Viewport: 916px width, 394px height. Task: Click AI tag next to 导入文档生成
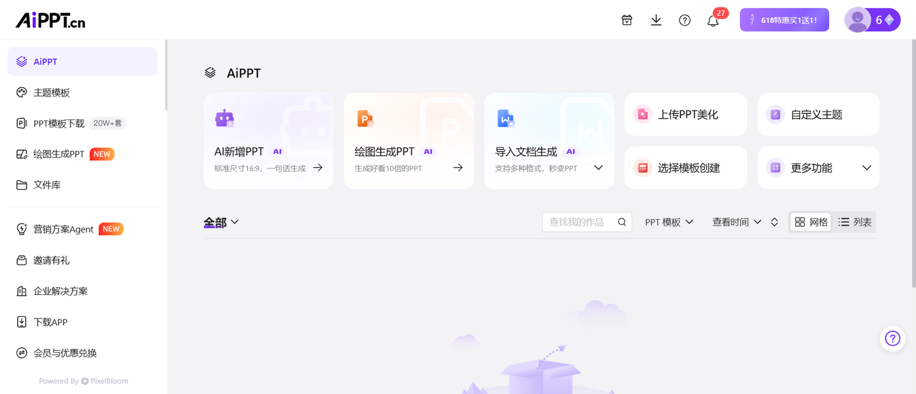[571, 151]
